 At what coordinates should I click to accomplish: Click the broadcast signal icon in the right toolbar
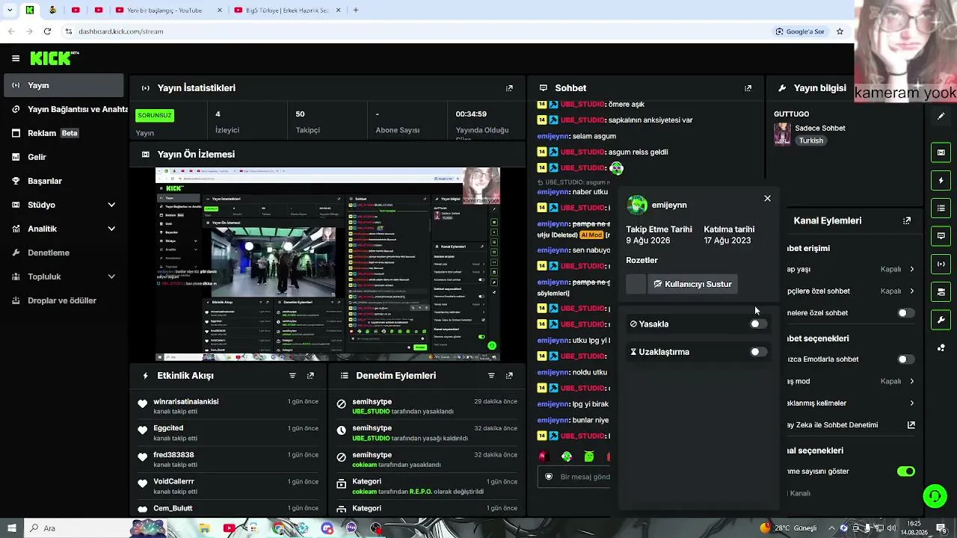pos(941,264)
